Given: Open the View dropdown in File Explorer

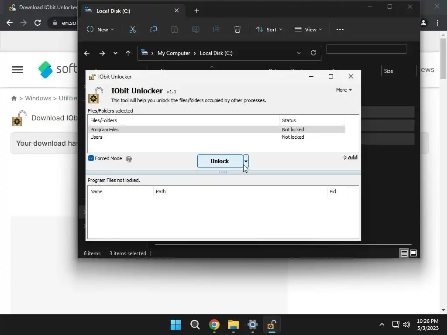Looking at the screenshot, I should pos(308,29).
